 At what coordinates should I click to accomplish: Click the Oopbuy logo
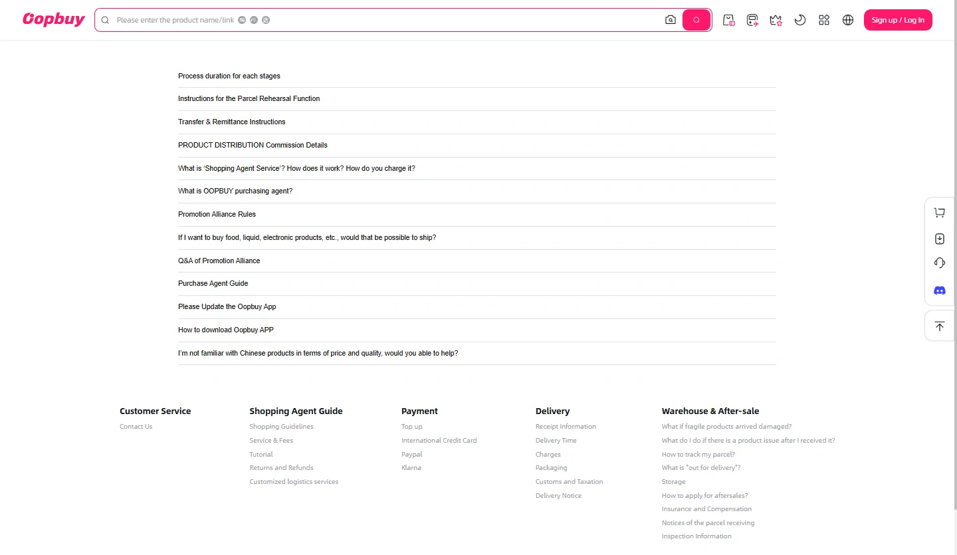pos(54,19)
